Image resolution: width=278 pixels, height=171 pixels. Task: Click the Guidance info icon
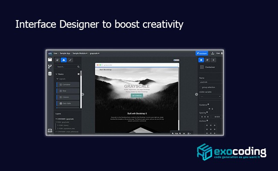(208, 104)
